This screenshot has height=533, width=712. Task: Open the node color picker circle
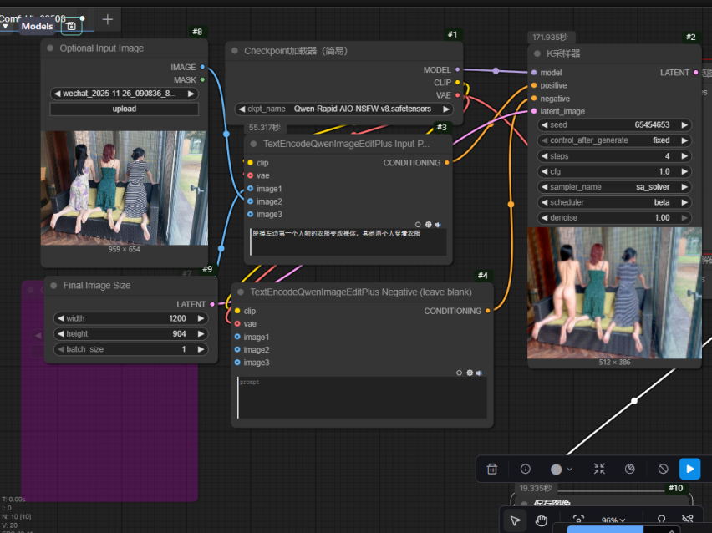pos(557,470)
